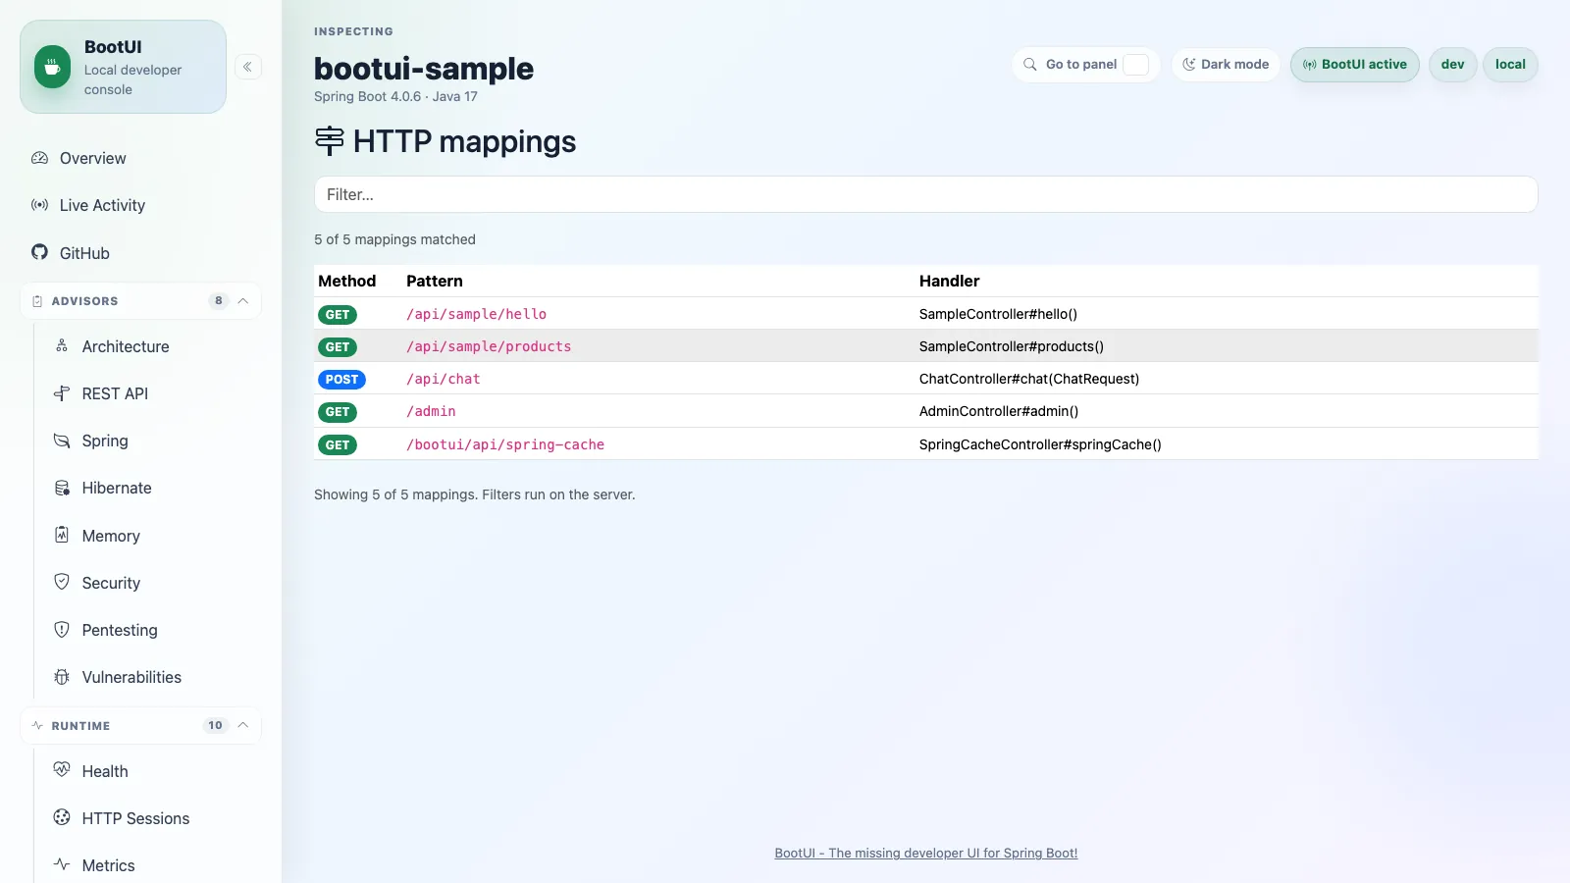Click the AdminController#admin() handler
Viewport: 1570px width, 883px height.
tap(999, 411)
